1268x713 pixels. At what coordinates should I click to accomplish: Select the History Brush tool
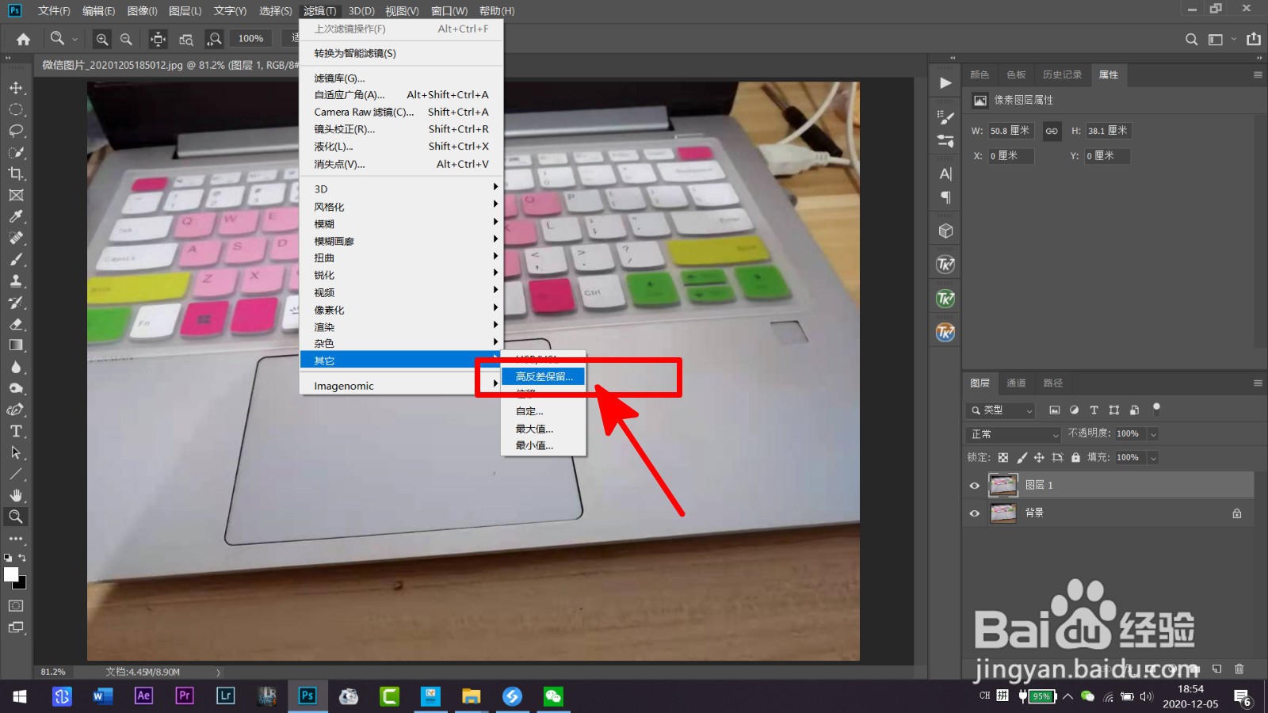(16, 303)
